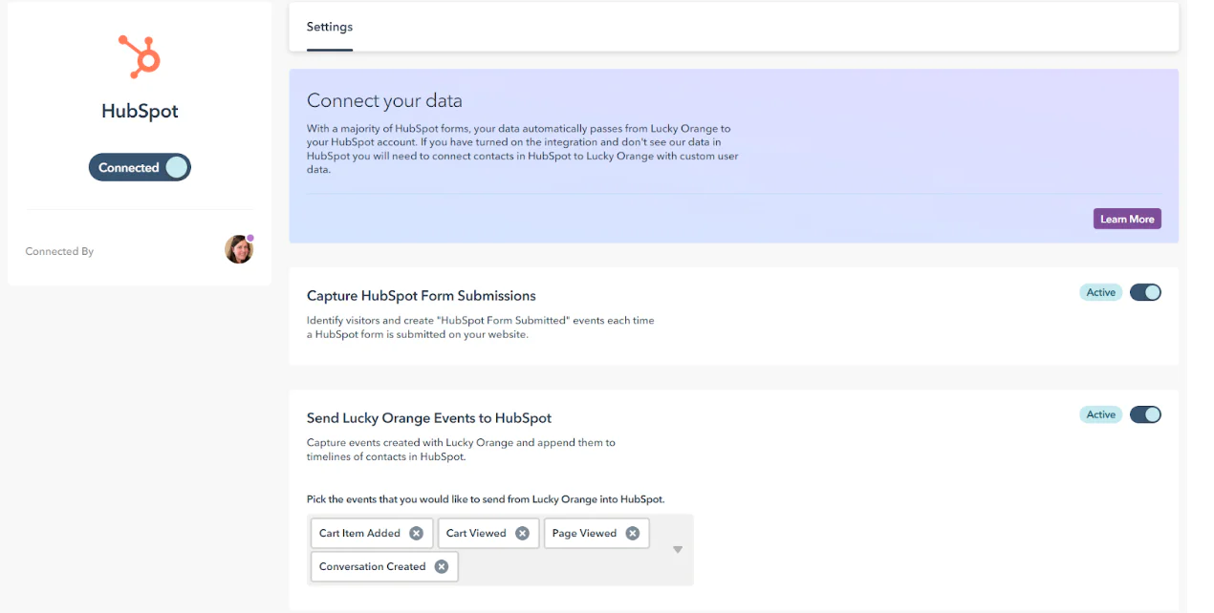Click the "Connected By" label
The width and height of the screenshot is (1214, 613).
point(59,251)
